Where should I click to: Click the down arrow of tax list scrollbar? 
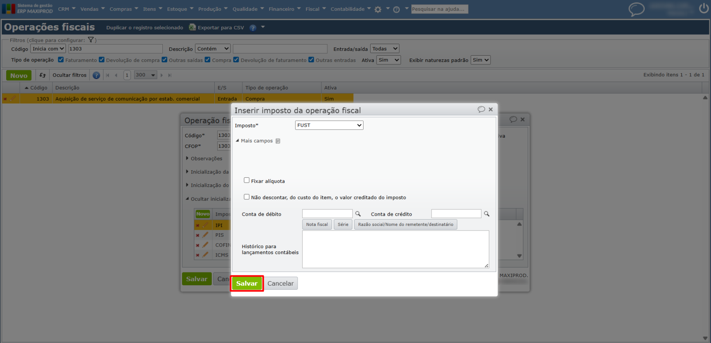point(519,256)
